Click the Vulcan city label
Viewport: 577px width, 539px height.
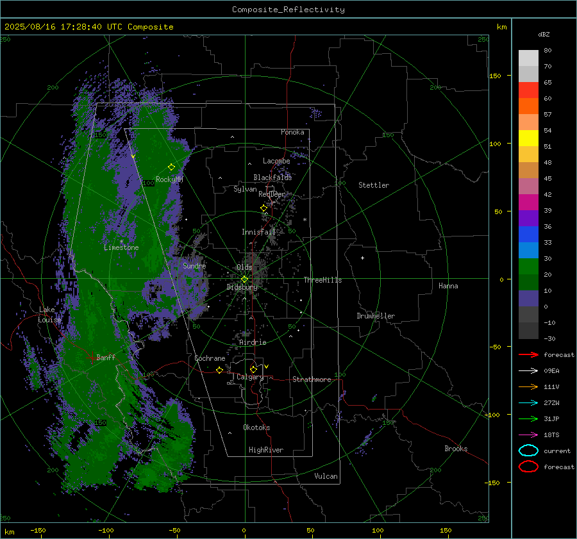click(x=326, y=476)
